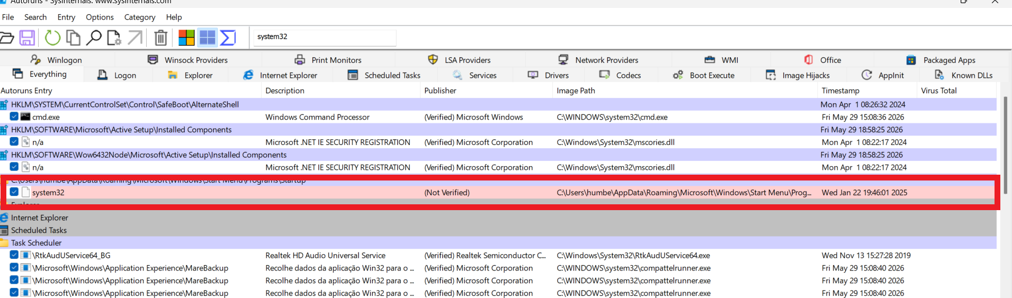Switch to the Drivers tab
Viewport: 1012px width, 298px height.
click(x=549, y=75)
